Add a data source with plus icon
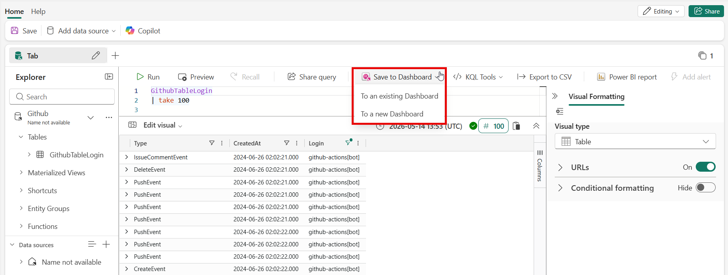 click(106, 244)
